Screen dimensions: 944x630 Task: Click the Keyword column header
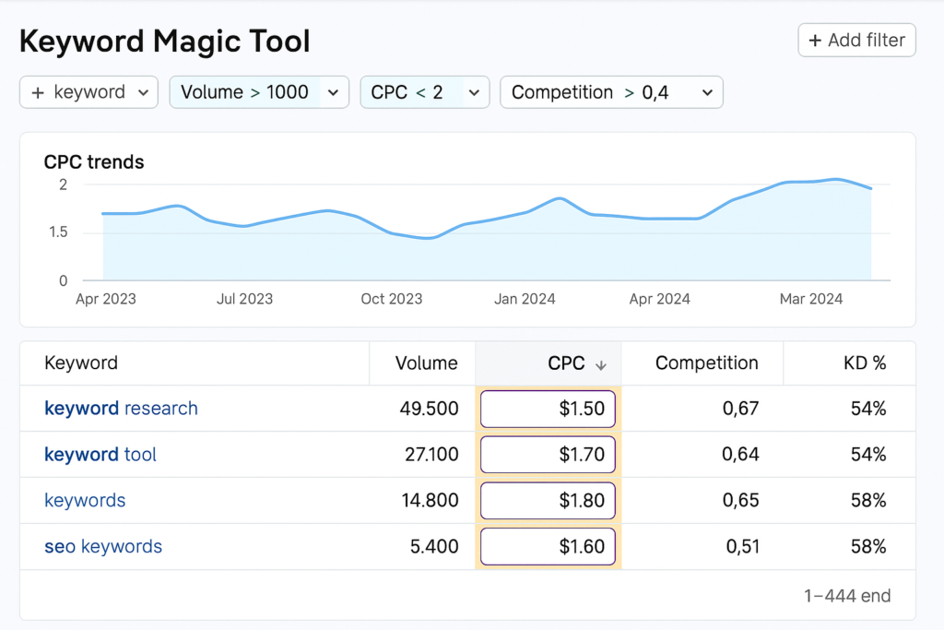(x=81, y=363)
